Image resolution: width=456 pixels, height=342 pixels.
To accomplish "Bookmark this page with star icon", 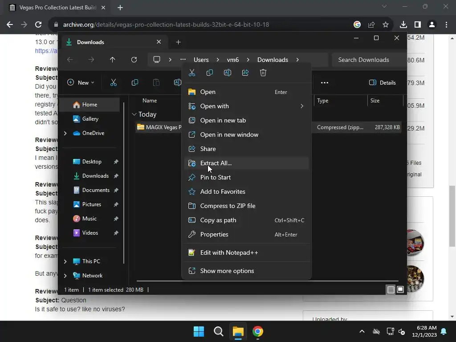I will [x=386, y=25].
